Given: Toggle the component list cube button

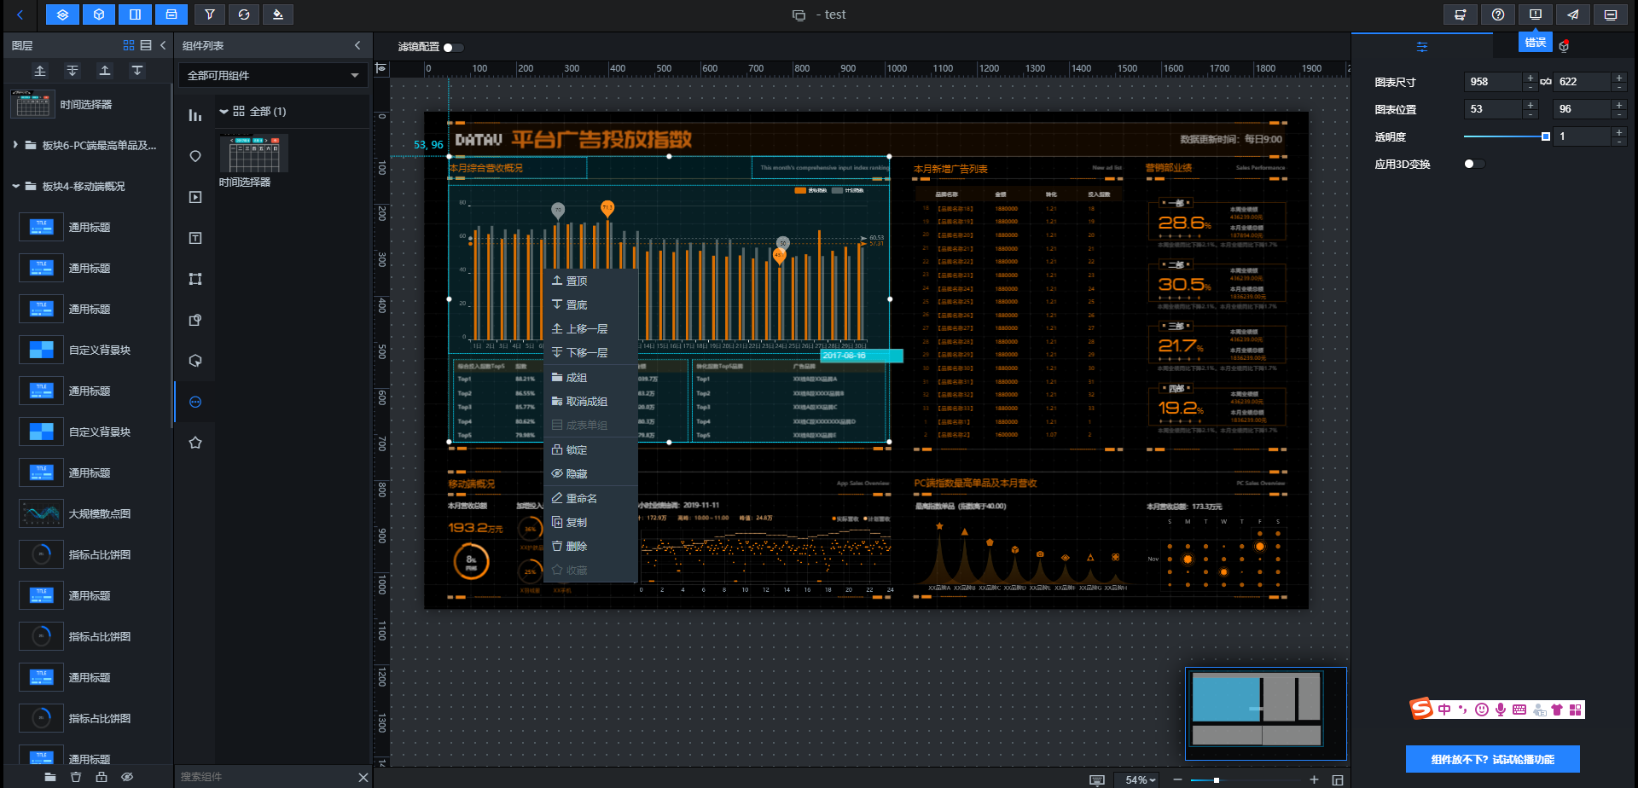Looking at the screenshot, I should pyautogui.click(x=99, y=14).
